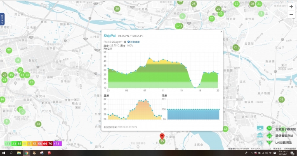The width and height of the screenshot is (297, 156).
Task: Select the sensor marker showing 31
Action: [x=281, y=99]
